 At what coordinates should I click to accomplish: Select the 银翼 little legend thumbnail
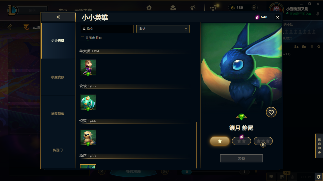[88, 137]
